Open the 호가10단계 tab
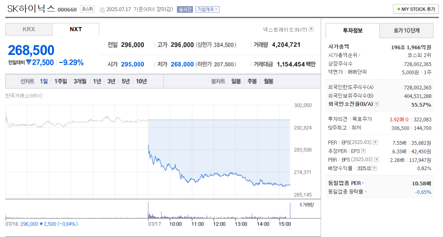 406,30
